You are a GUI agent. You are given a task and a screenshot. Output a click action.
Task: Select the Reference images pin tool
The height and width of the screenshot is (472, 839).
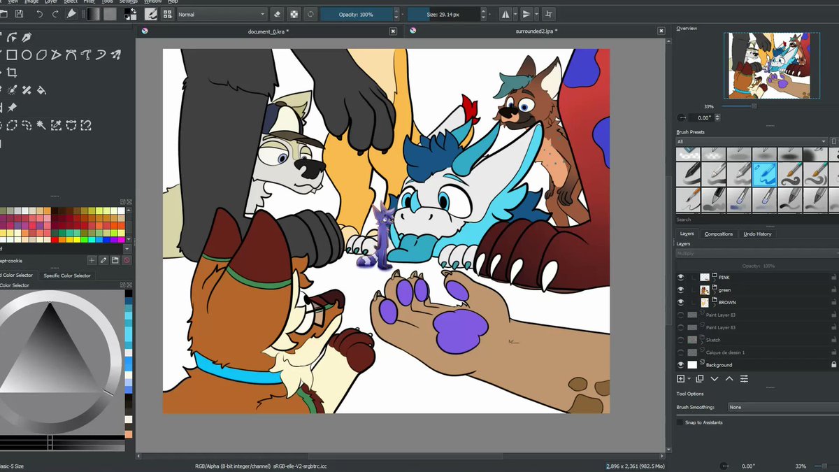(x=12, y=107)
